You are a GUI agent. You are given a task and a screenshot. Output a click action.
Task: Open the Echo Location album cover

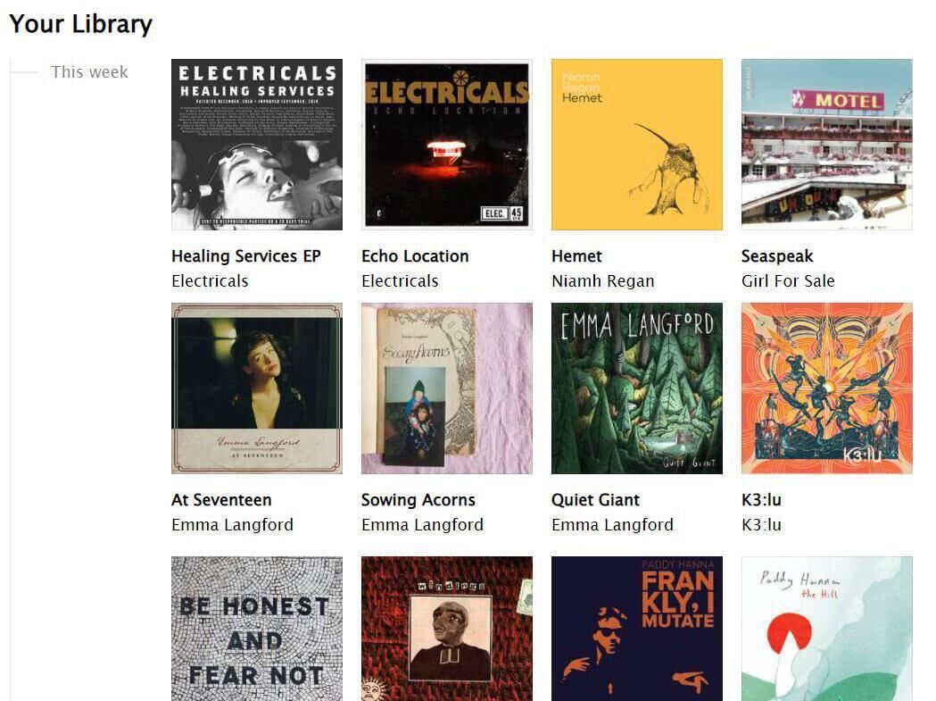coord(446,144)
